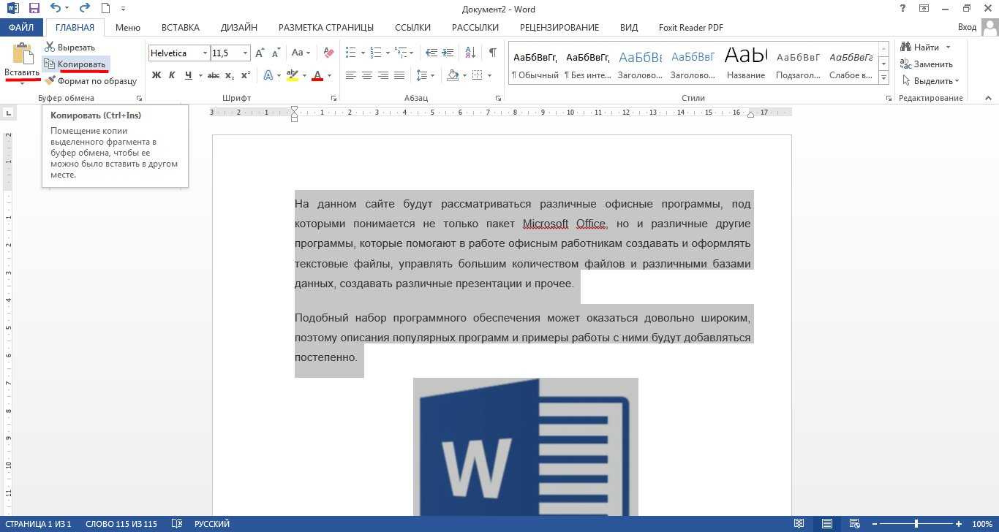Expand the underline style arrow
999x532 pixels.
[200, 75]
